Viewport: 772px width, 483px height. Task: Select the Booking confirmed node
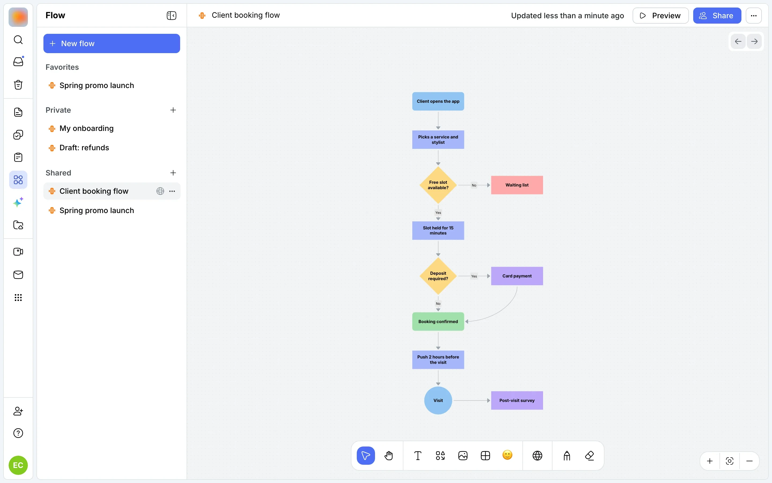438,321
